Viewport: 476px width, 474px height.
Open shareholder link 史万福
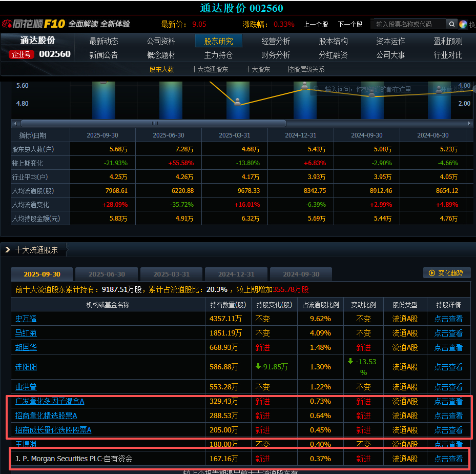tap(26, 319)
